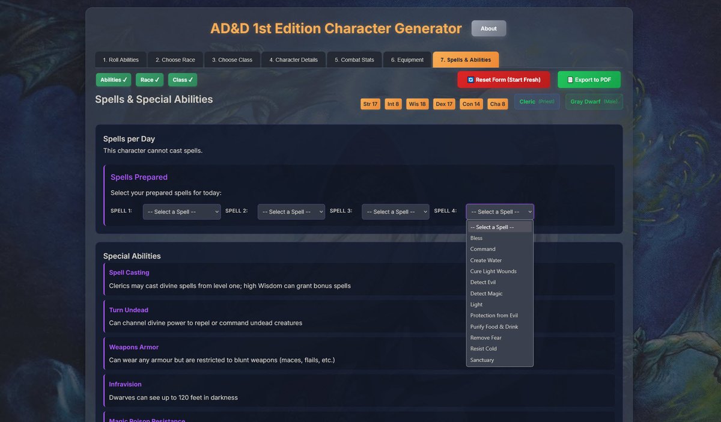Click the Cha 8 ability badge
This screenshot has height=422, width=721.
(x=497, y=104)
